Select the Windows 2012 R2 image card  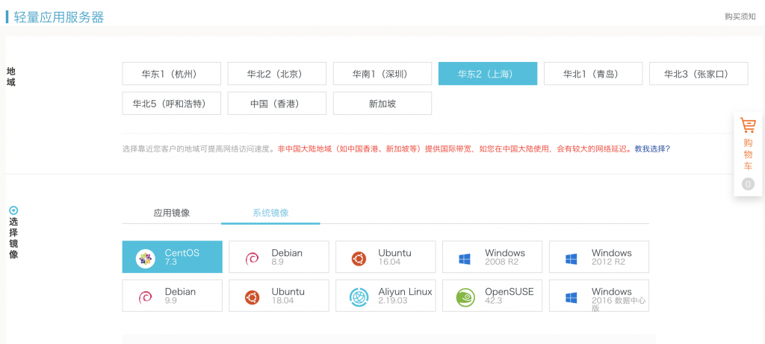coord(599,257)
